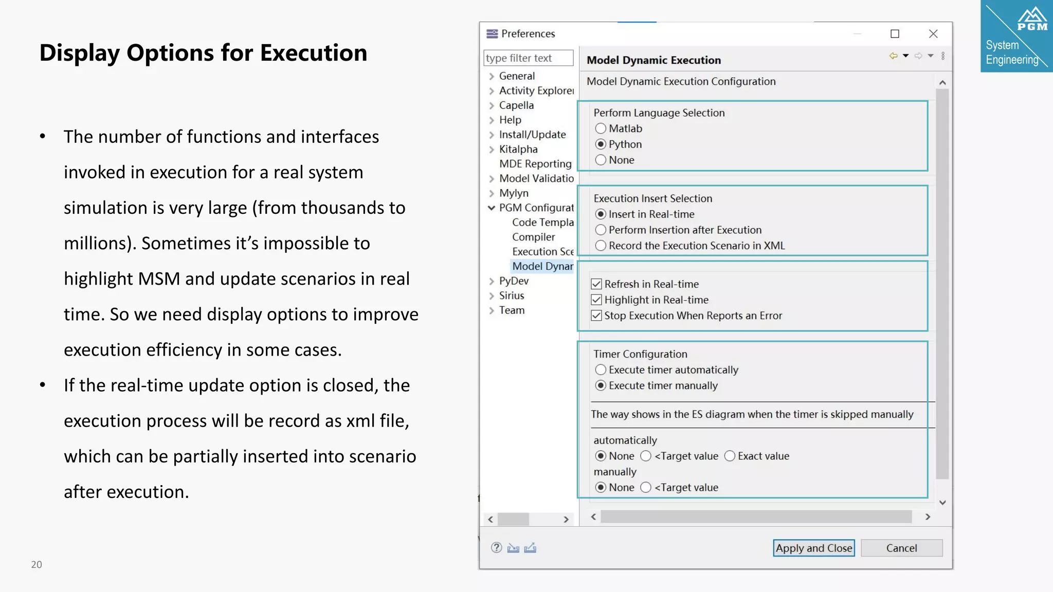Expand the Help tree node

pos(492,120)
